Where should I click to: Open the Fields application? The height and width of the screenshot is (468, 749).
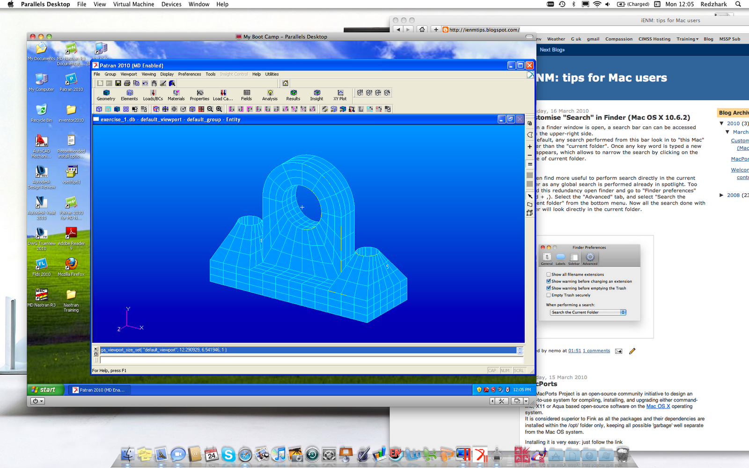247,95
